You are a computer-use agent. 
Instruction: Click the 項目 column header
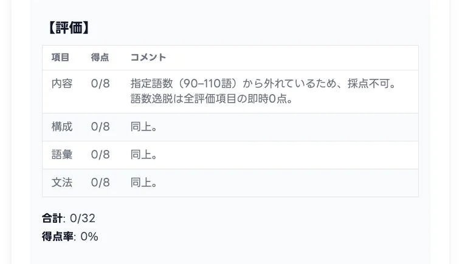click(x=60, y=58)
